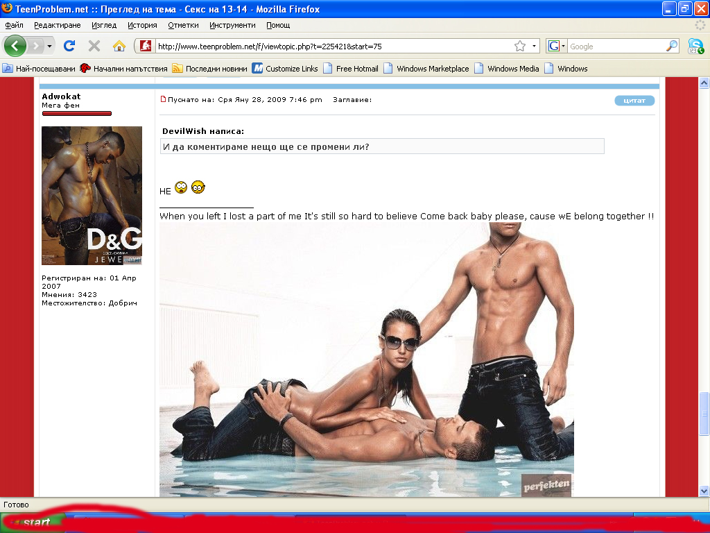Click the цитат quote button
Screen dimensions: 710x533
[634, 101]
